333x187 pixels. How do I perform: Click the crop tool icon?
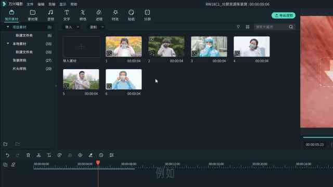pos(49,155)
